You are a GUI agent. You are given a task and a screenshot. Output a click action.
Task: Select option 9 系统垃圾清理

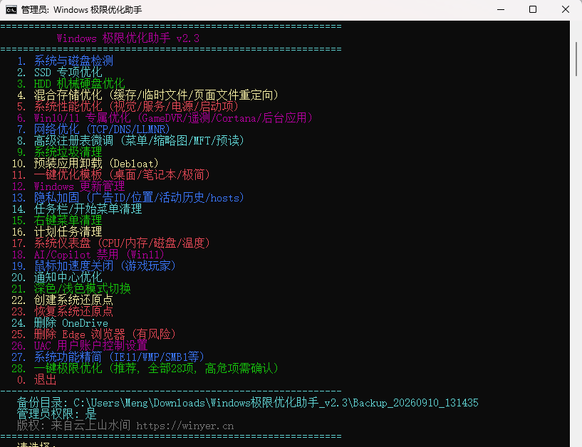pyautogui.click(x=59, y=152)
